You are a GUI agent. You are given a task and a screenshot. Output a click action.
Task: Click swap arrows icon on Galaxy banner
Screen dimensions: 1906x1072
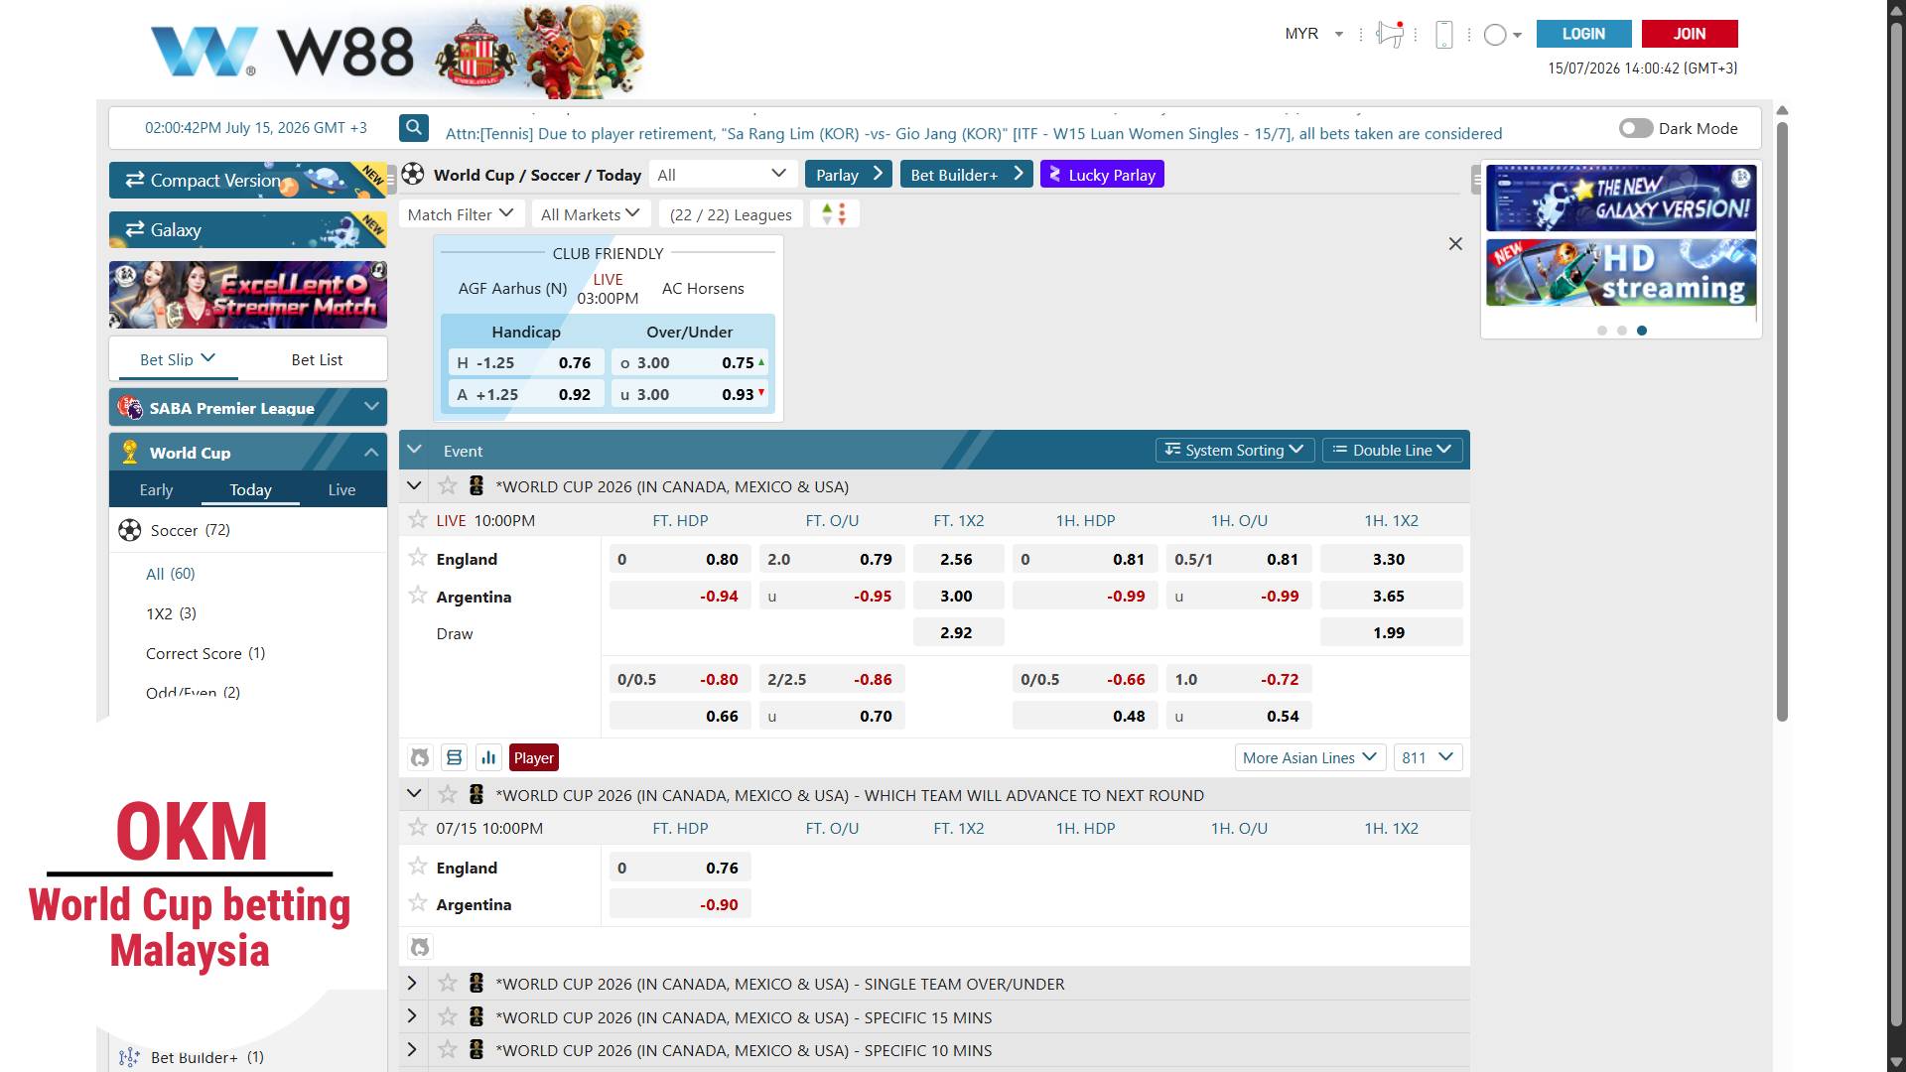(x=135, y=229)
